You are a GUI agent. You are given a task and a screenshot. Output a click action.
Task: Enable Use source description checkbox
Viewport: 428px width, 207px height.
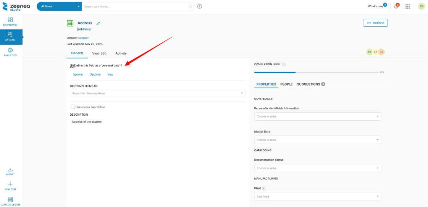pos(73,107)
